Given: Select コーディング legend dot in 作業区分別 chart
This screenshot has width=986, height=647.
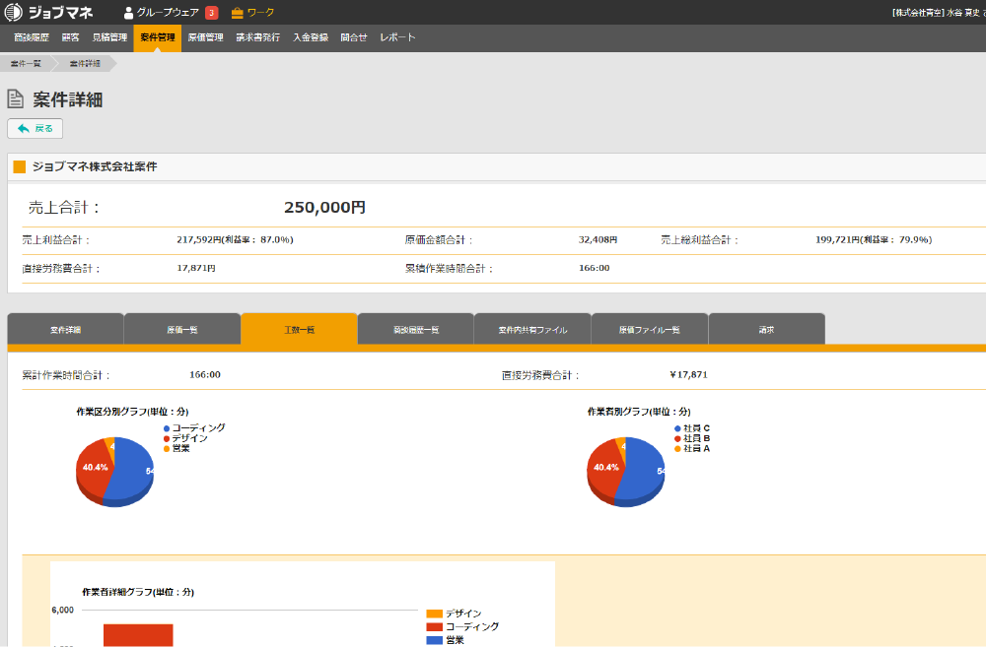Looking at the screenshot, I should tap(167, 428).
